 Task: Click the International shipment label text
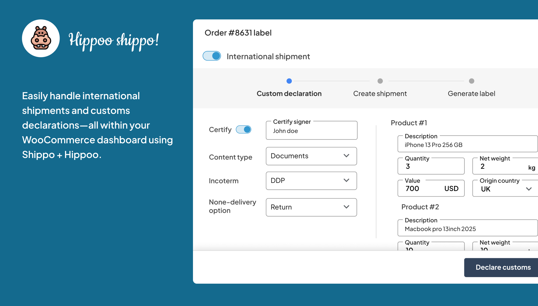coord(268,56)
